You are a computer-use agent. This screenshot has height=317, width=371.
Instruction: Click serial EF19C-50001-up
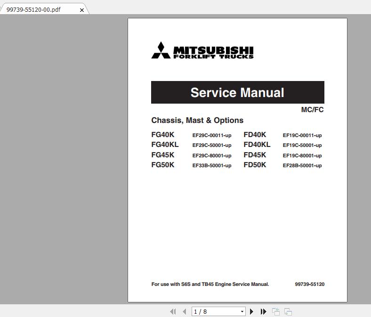(x=302, y=146)
